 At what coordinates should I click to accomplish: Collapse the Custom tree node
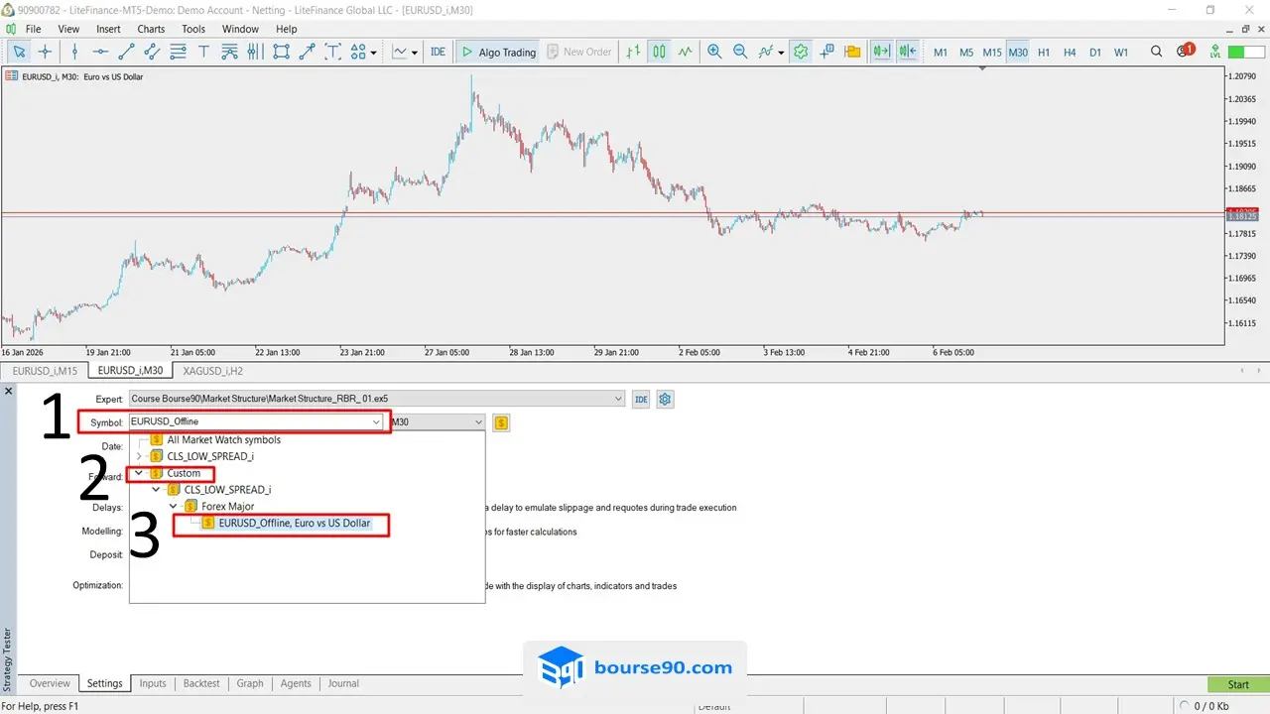(139, 473)
